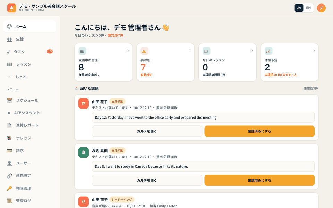The width and height of the screenshot is (333, 208).
Task: Click the 未確認3件 counter text
Action: point(311,88)
